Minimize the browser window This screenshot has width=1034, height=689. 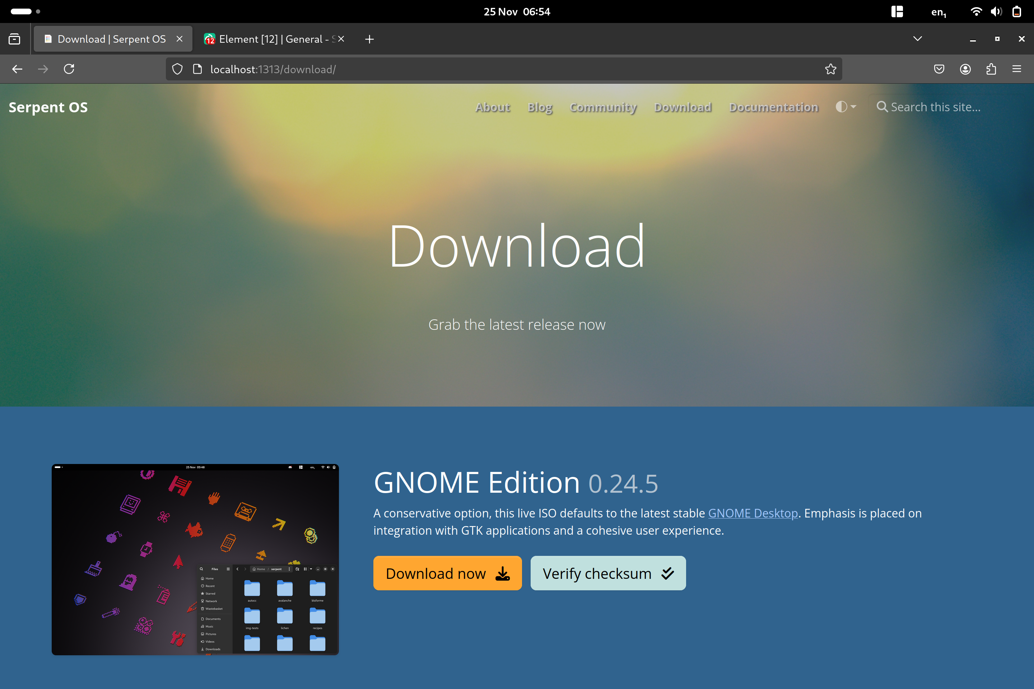click(973, 39)
